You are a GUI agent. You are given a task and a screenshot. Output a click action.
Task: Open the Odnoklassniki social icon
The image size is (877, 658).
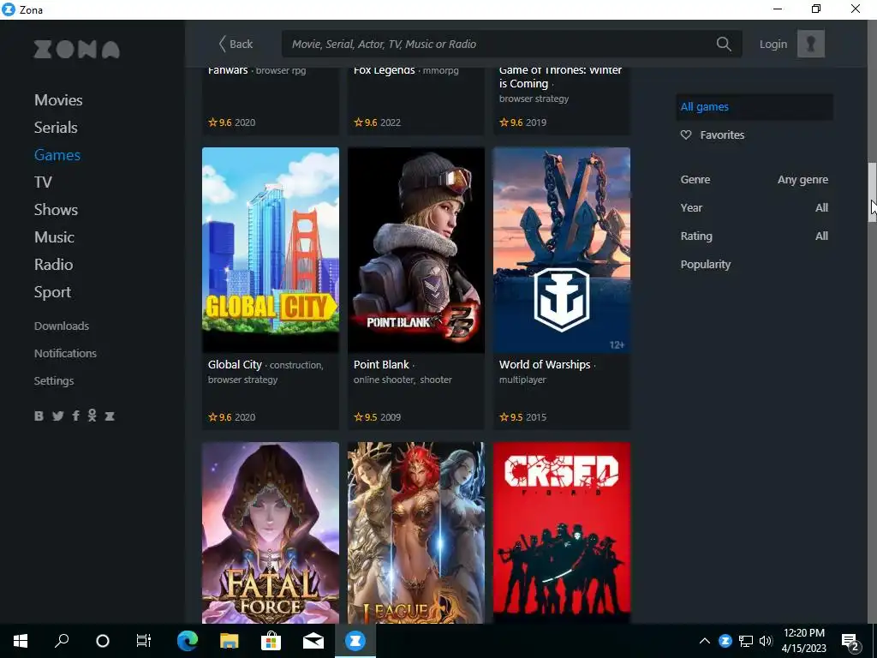coord(92,416)
